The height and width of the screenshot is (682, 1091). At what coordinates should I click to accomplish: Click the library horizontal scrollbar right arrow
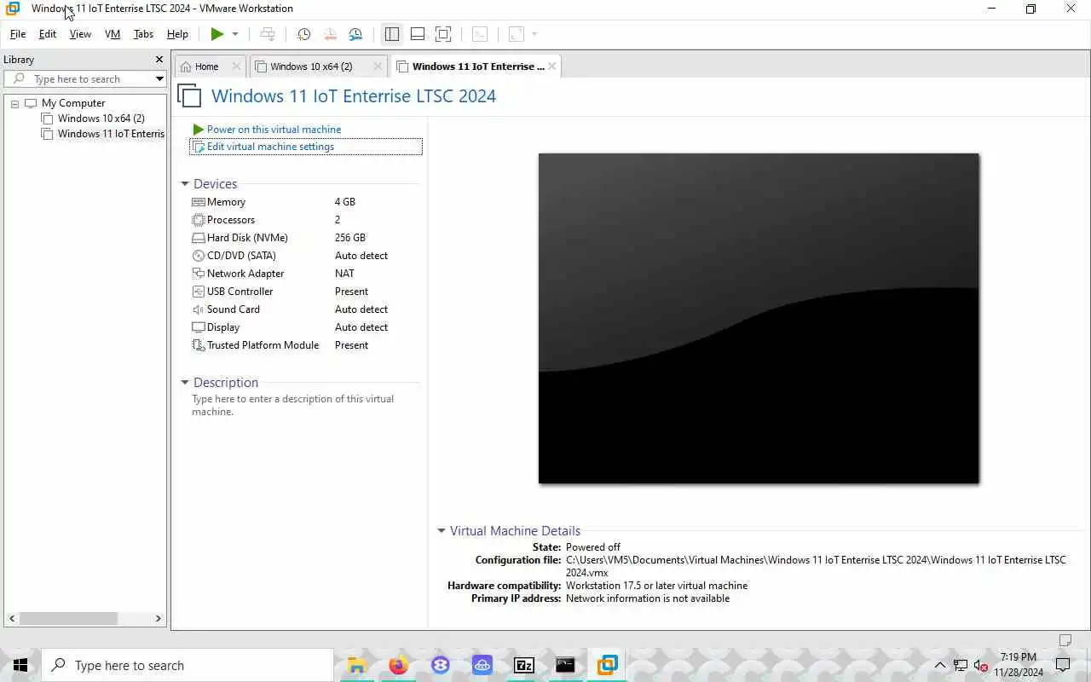(158, 619)
